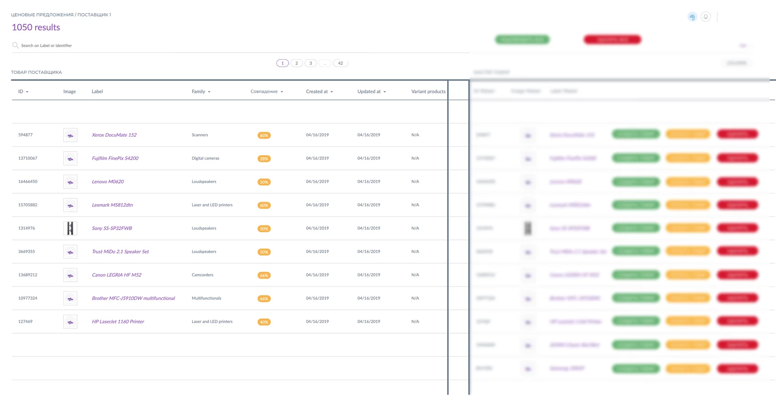776x413 pixels.
Task: Select ID cell 127469
Action: coord(25,322)
